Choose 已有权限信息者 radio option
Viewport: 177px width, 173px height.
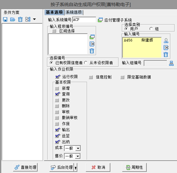click(x=51, y=63)
